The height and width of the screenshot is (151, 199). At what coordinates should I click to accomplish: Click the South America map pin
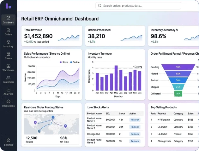tap(39, 131)
